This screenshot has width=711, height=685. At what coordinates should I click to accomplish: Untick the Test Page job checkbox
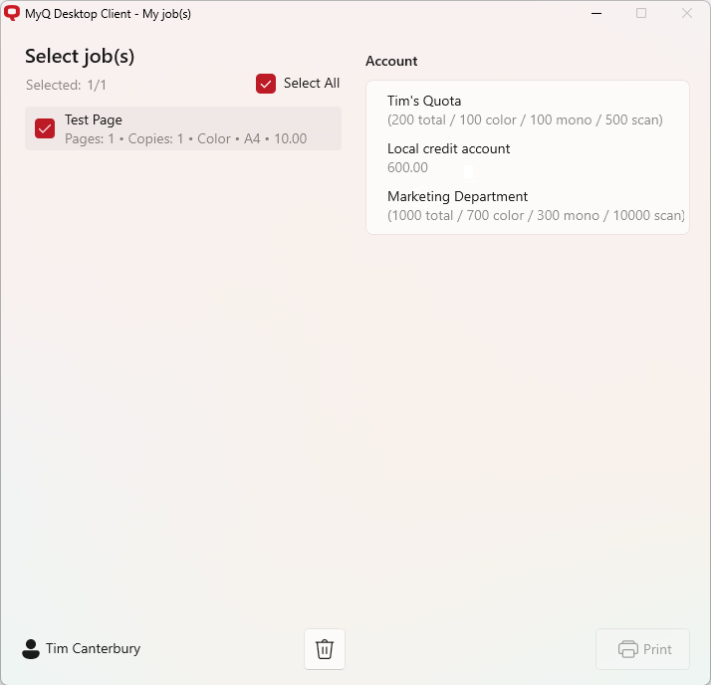45,128
